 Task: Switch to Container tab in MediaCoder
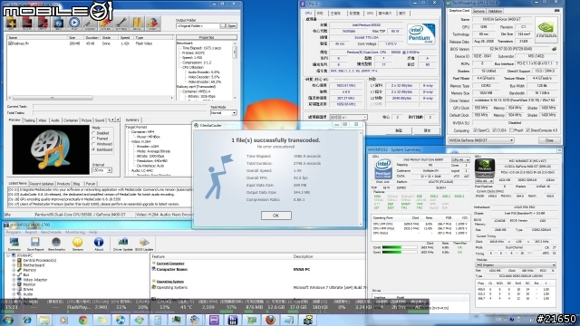(x=71, y=120)
